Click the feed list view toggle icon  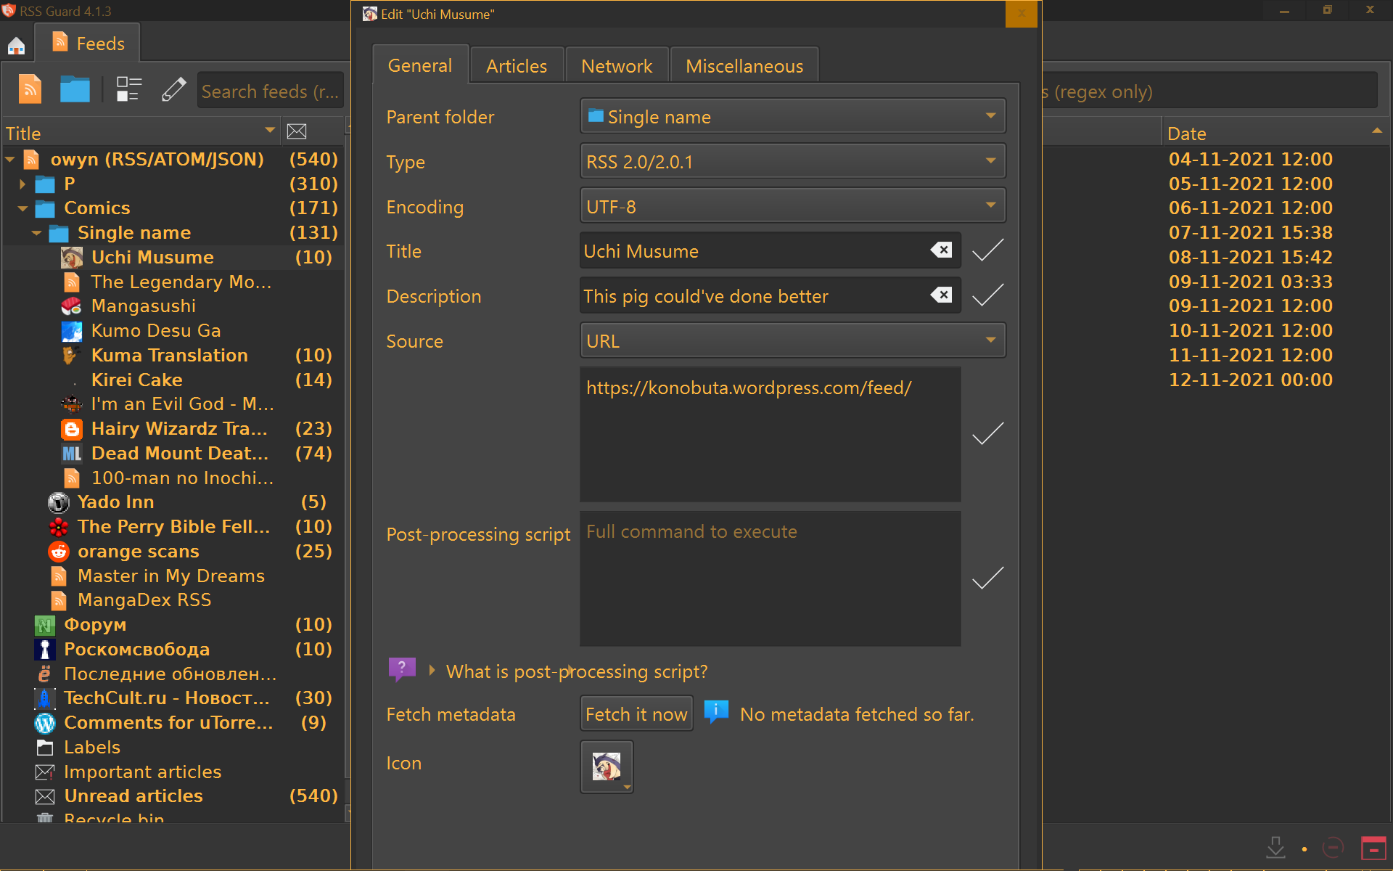point(128,90)
